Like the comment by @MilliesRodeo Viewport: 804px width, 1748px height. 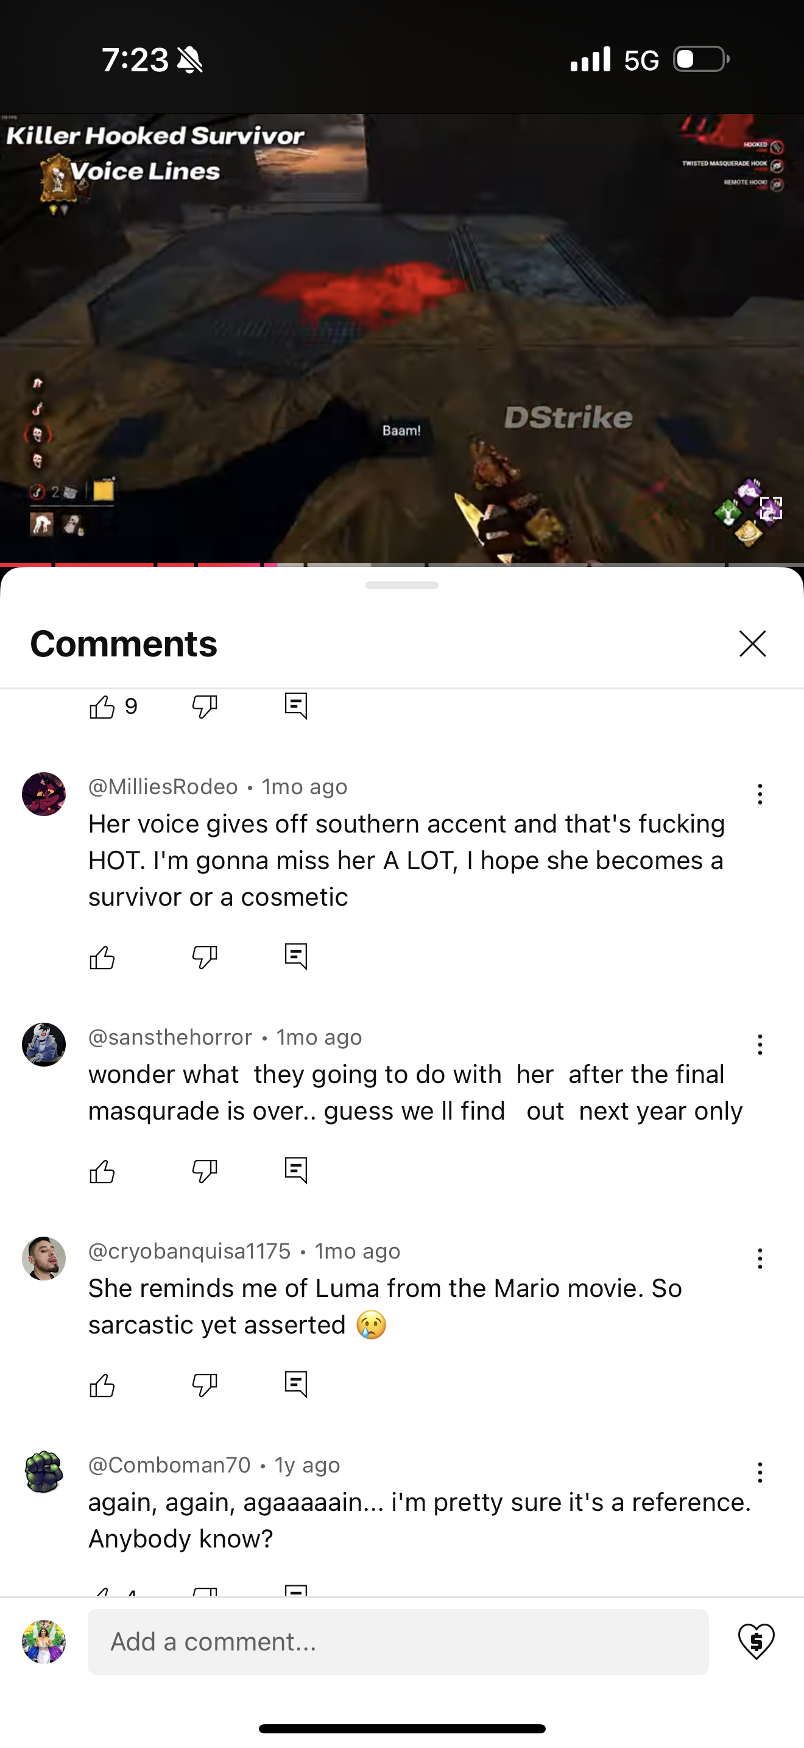pos(102,957)
